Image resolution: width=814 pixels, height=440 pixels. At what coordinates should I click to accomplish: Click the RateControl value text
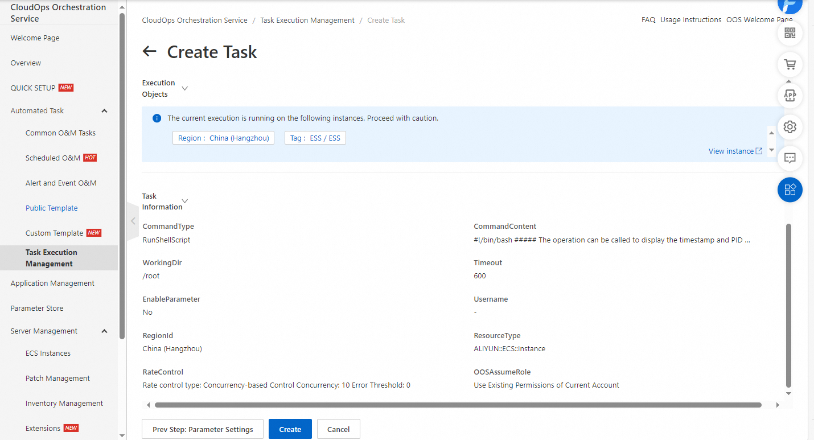coord(276,385)
